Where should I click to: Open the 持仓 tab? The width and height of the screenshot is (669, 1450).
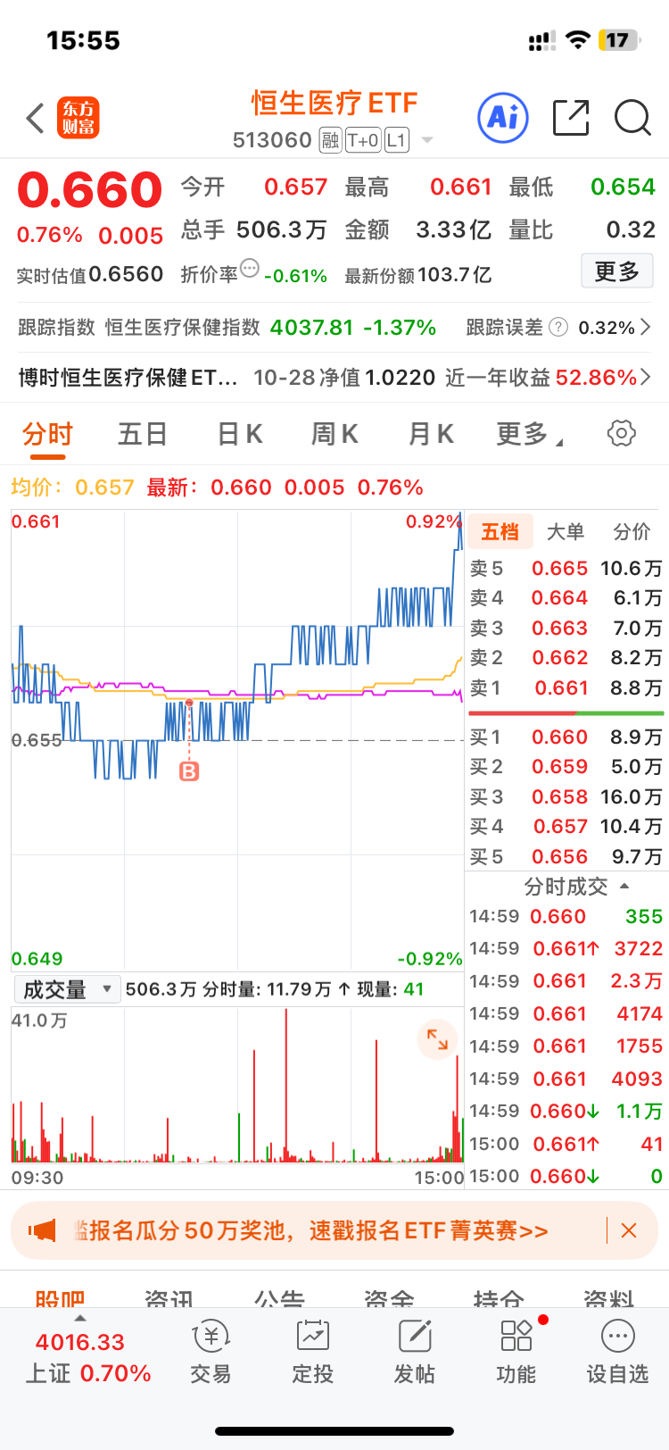(x=499, y=1297)
